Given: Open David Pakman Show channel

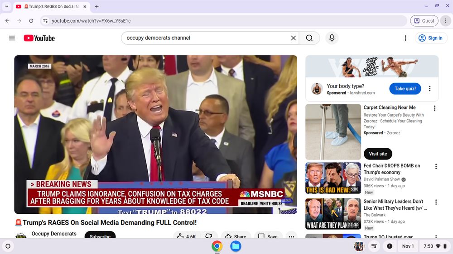Looking at the screenshot, I should pos(381,179).
